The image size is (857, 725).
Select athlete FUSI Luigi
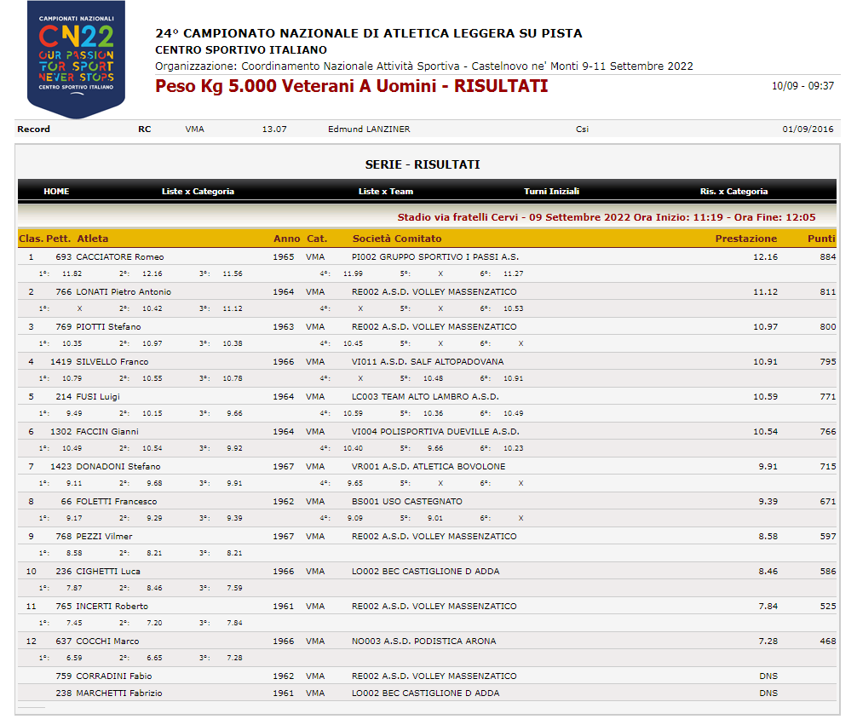[x=98, y=397]
